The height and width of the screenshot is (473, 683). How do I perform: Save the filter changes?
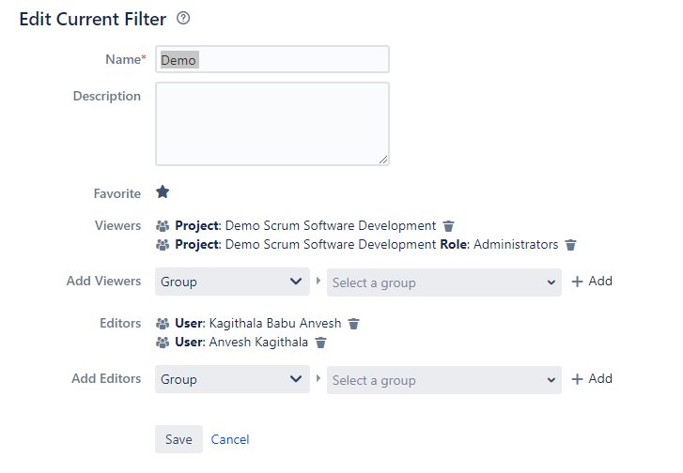(179, 439)
